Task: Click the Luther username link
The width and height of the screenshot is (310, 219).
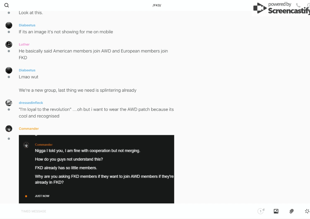Action: point(24,44)
